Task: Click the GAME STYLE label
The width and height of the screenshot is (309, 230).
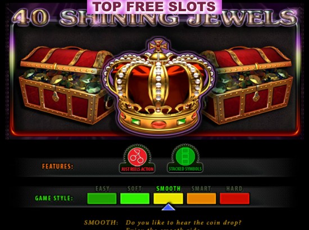Action: (x=54, y=198)
